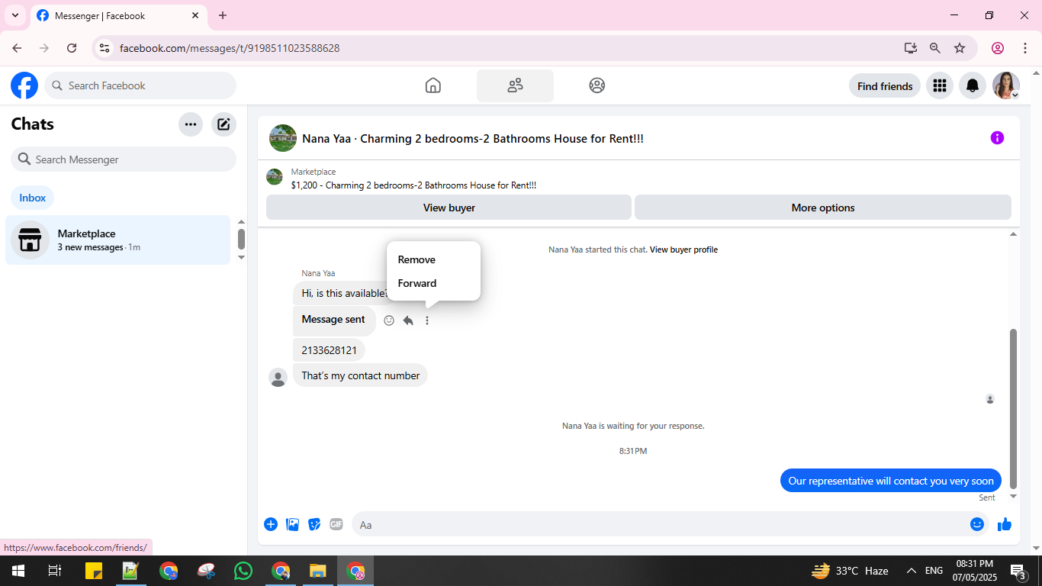Click the Facebook logo icon
The width and height of the screenshot is (1042, 586).
(24, 85)
